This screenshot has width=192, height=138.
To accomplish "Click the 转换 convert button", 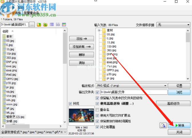I will (179, 126).
